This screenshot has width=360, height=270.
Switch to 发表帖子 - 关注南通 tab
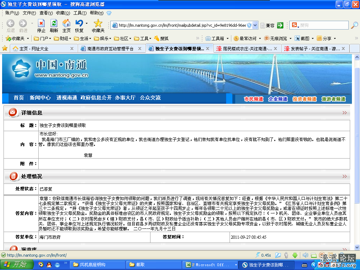pos(315,49)
